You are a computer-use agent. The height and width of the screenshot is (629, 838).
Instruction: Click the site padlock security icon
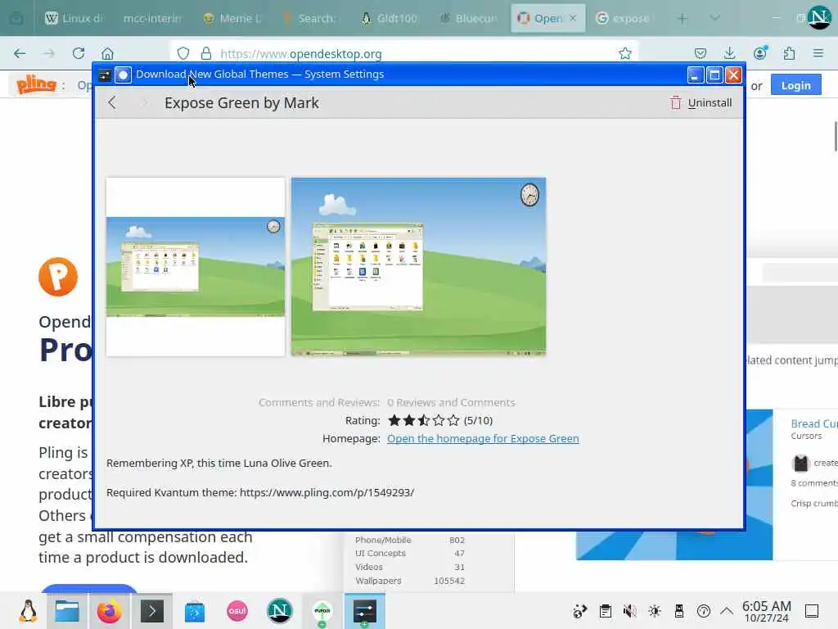[x=205, y=53]
